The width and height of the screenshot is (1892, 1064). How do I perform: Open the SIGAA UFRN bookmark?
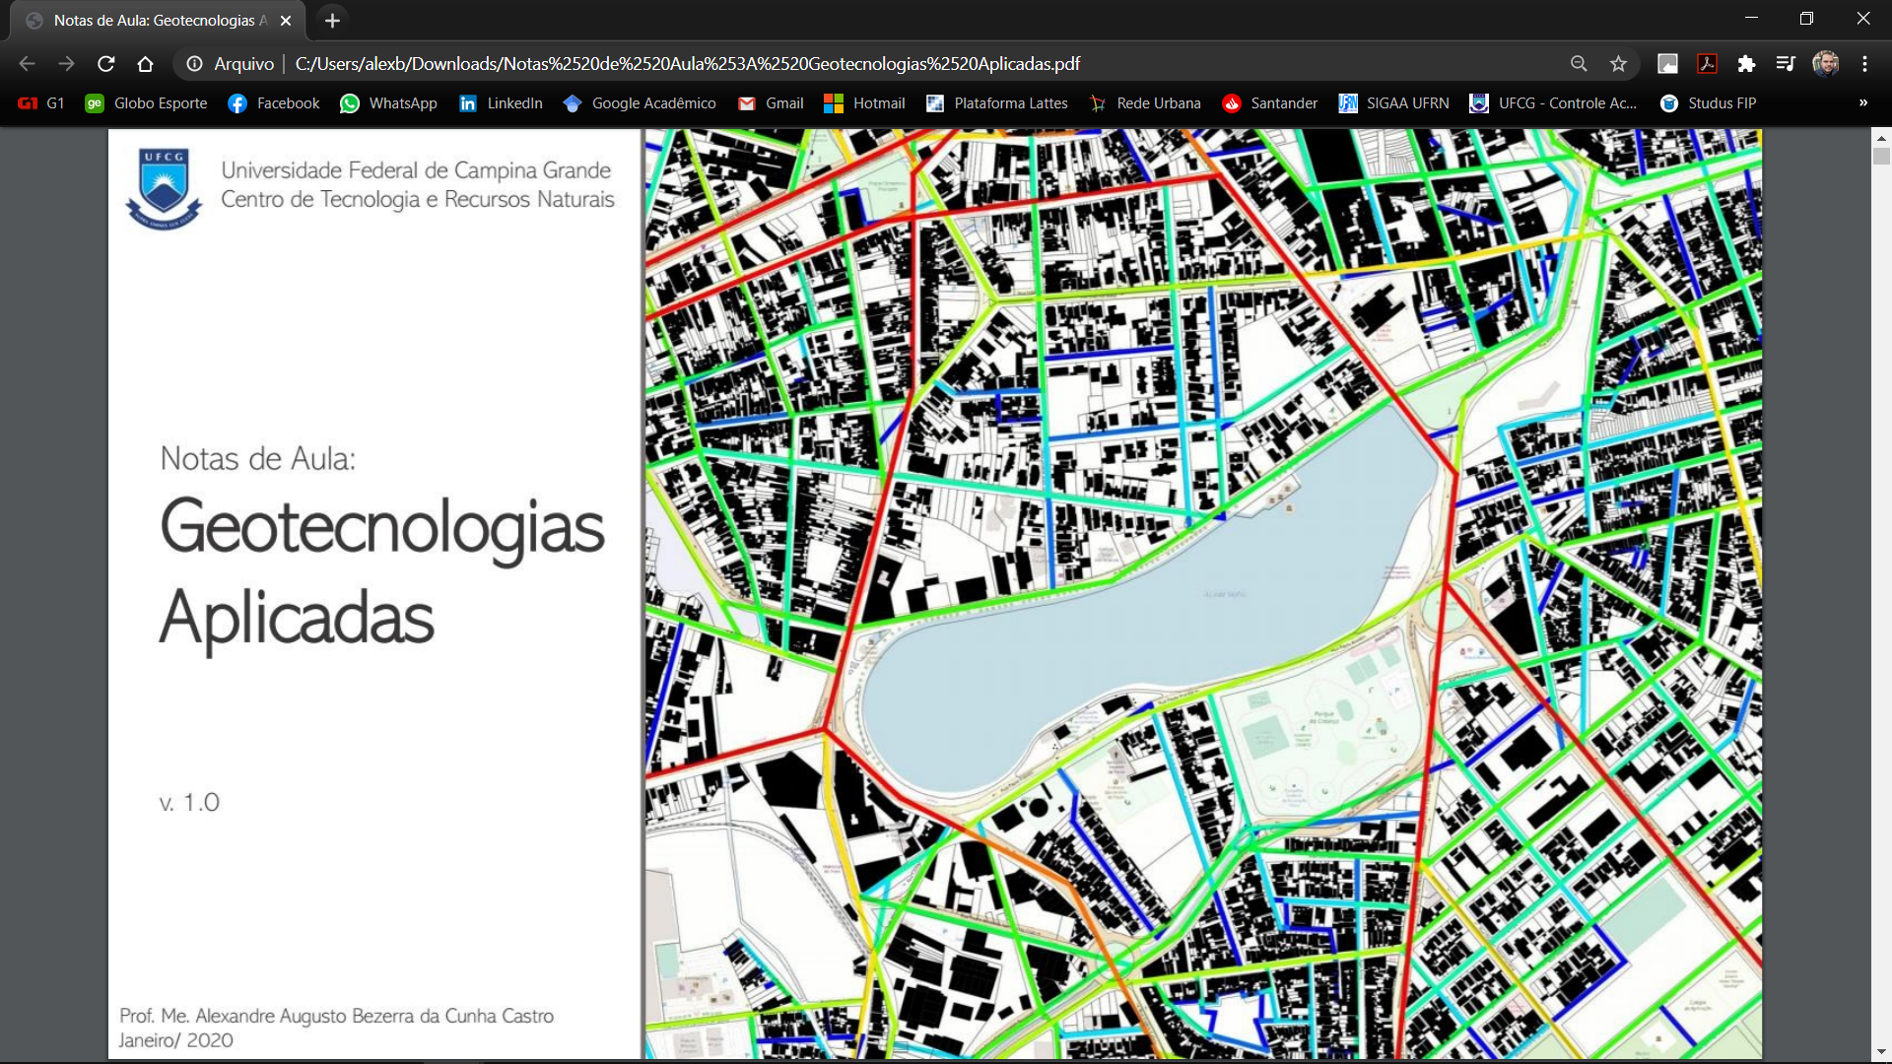coord(1392,102)
